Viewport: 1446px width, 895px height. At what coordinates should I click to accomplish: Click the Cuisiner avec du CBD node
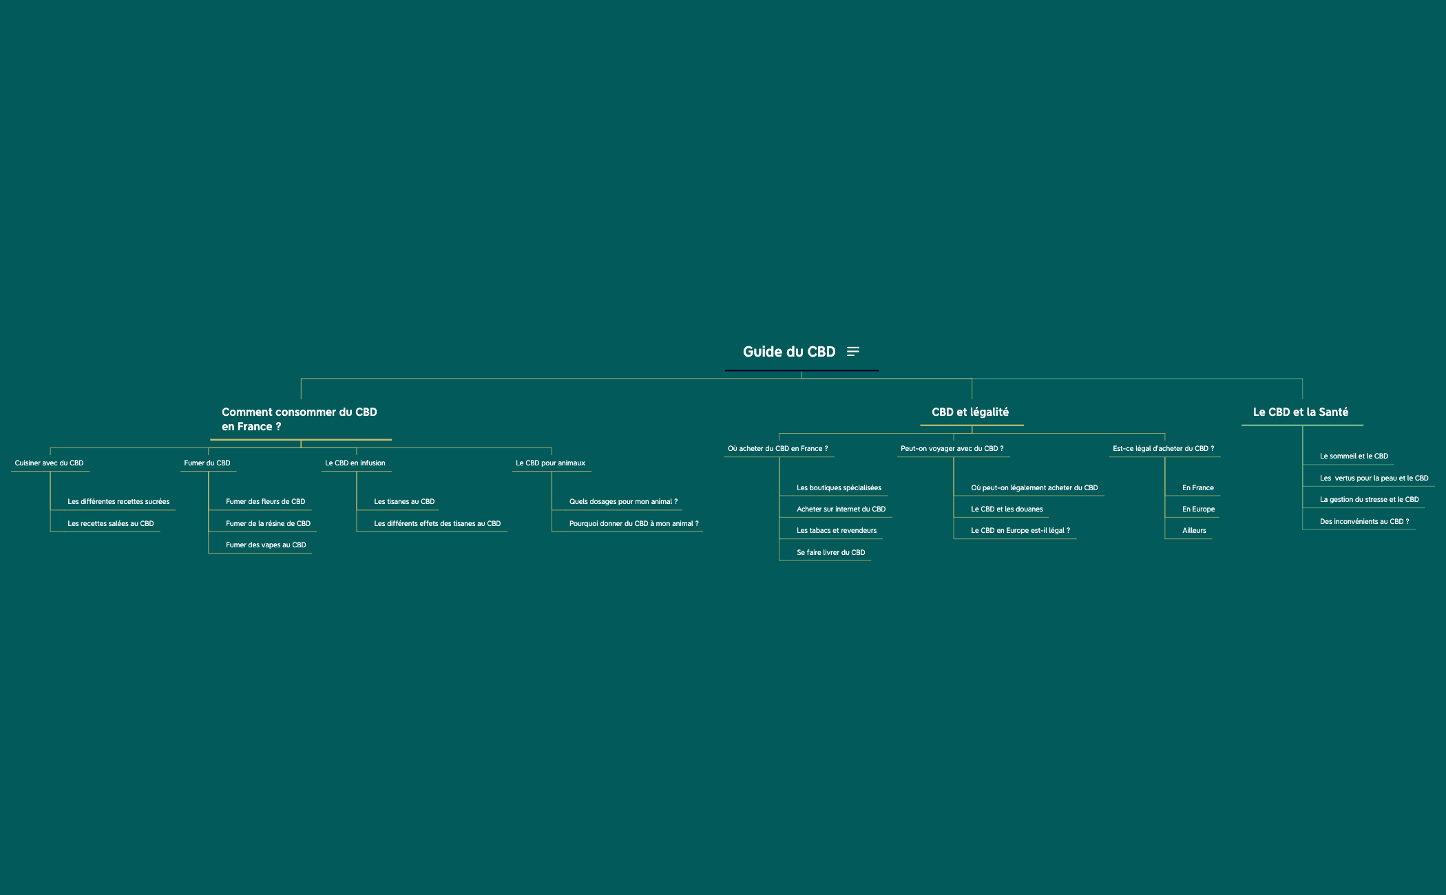coord(49,463)
